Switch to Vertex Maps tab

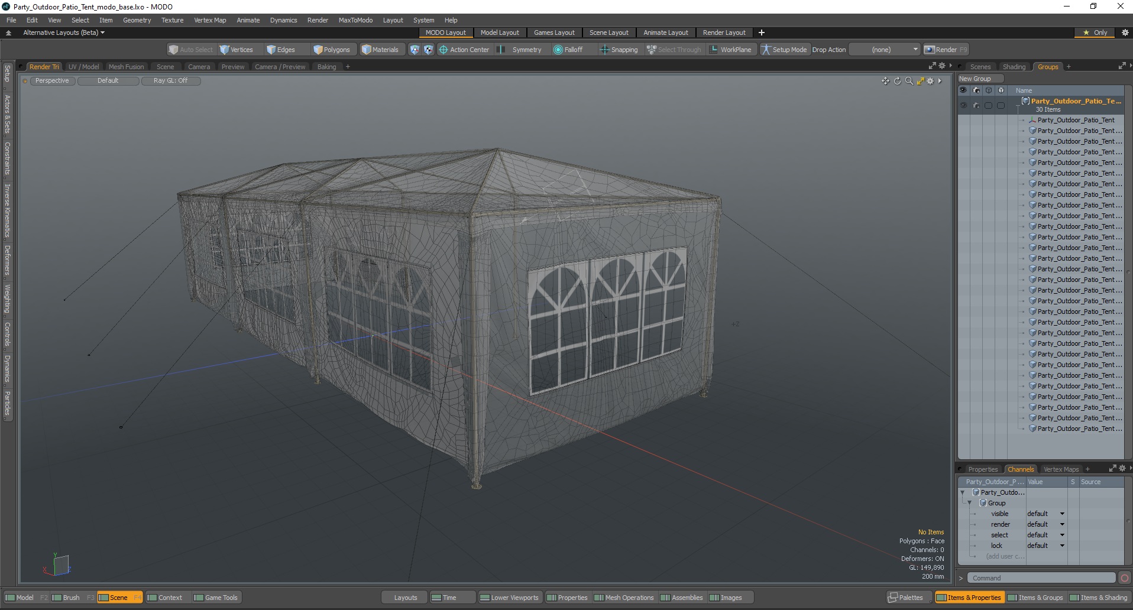(x=1061, y=469)
